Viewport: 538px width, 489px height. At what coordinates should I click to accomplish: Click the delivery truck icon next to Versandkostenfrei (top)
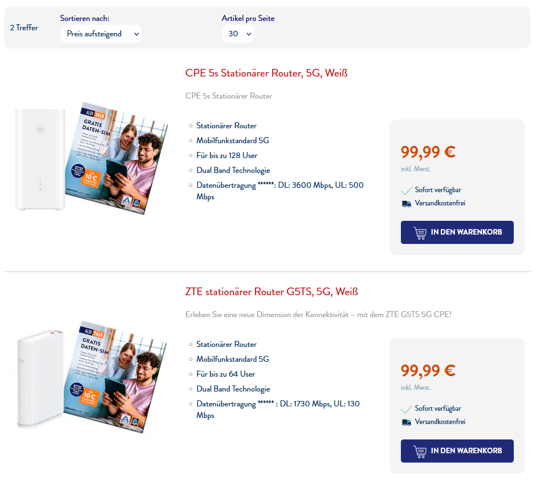(x=406, y=203)
